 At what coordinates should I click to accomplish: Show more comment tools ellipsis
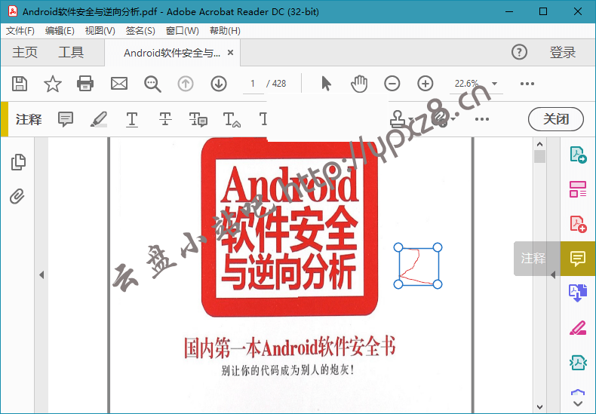482,119
